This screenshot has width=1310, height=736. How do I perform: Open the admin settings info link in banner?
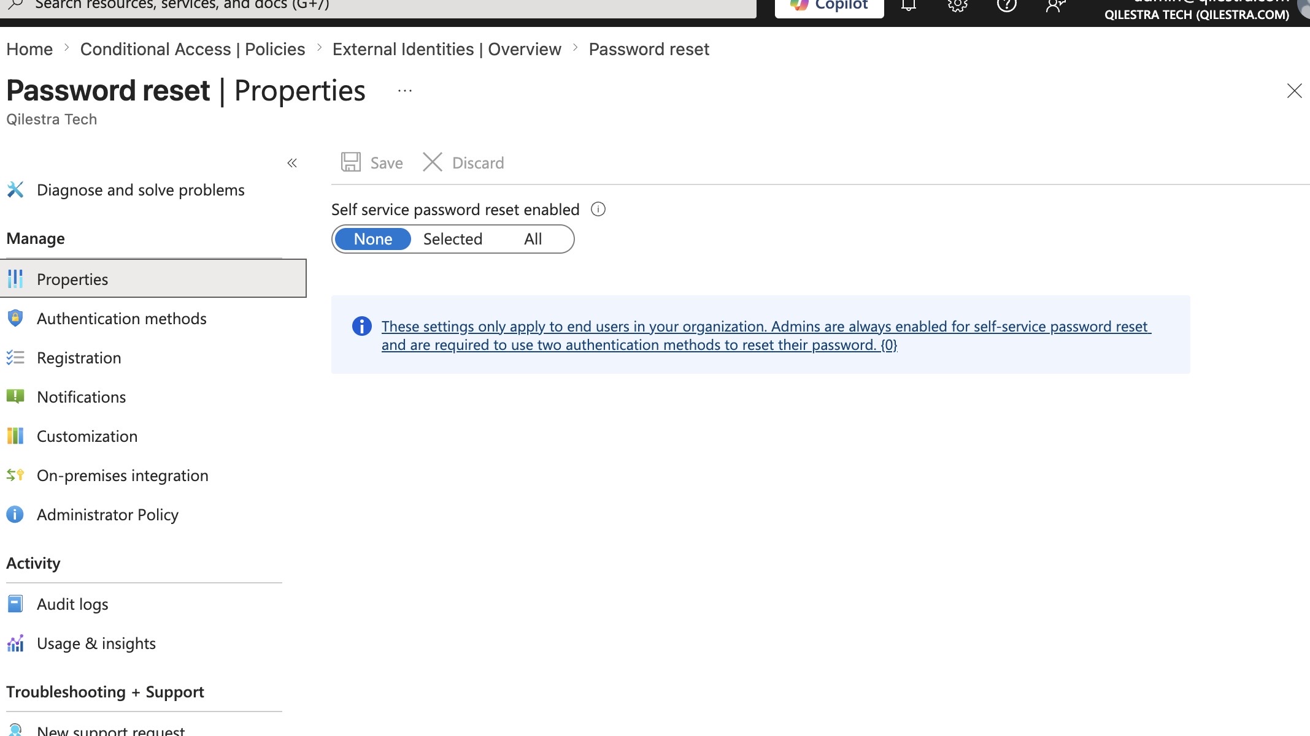766,335
